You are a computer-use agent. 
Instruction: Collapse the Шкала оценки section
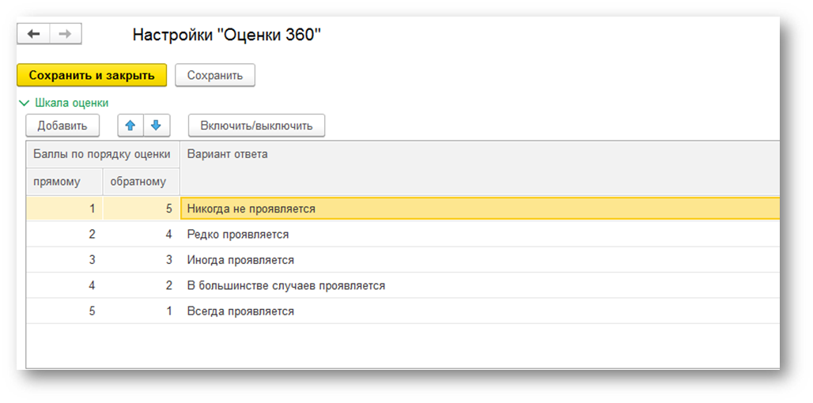[x=24, y=103]
